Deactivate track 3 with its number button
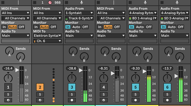Screen dimensions: 191x106 point(72,87)
